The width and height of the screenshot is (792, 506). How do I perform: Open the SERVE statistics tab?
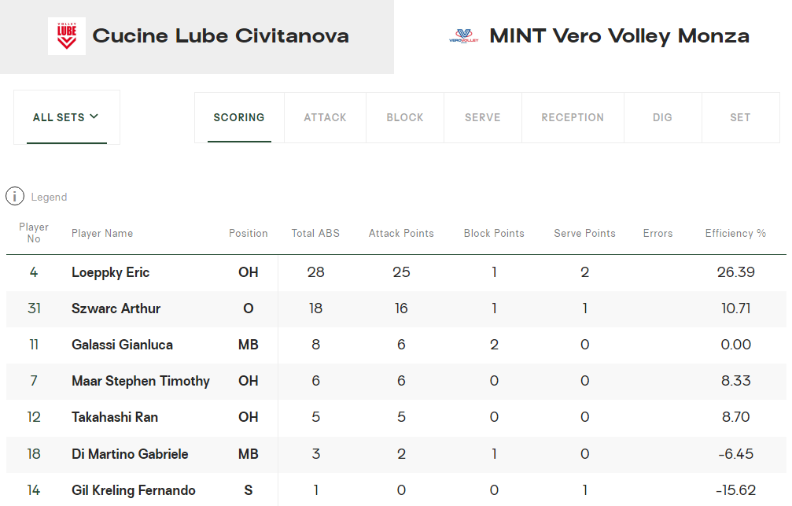(x=483, y=117)
